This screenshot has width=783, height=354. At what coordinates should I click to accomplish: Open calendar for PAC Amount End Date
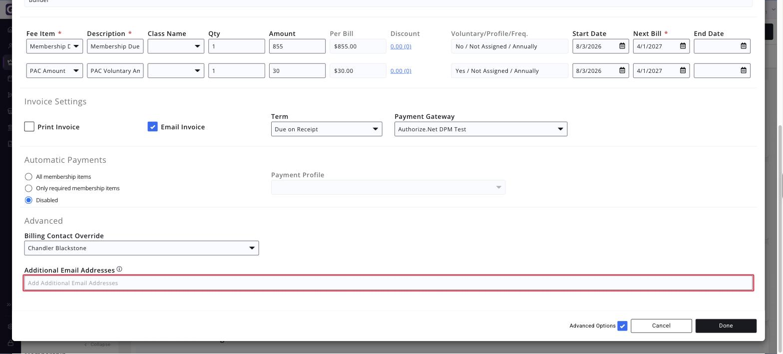click(x=744, y=70)
